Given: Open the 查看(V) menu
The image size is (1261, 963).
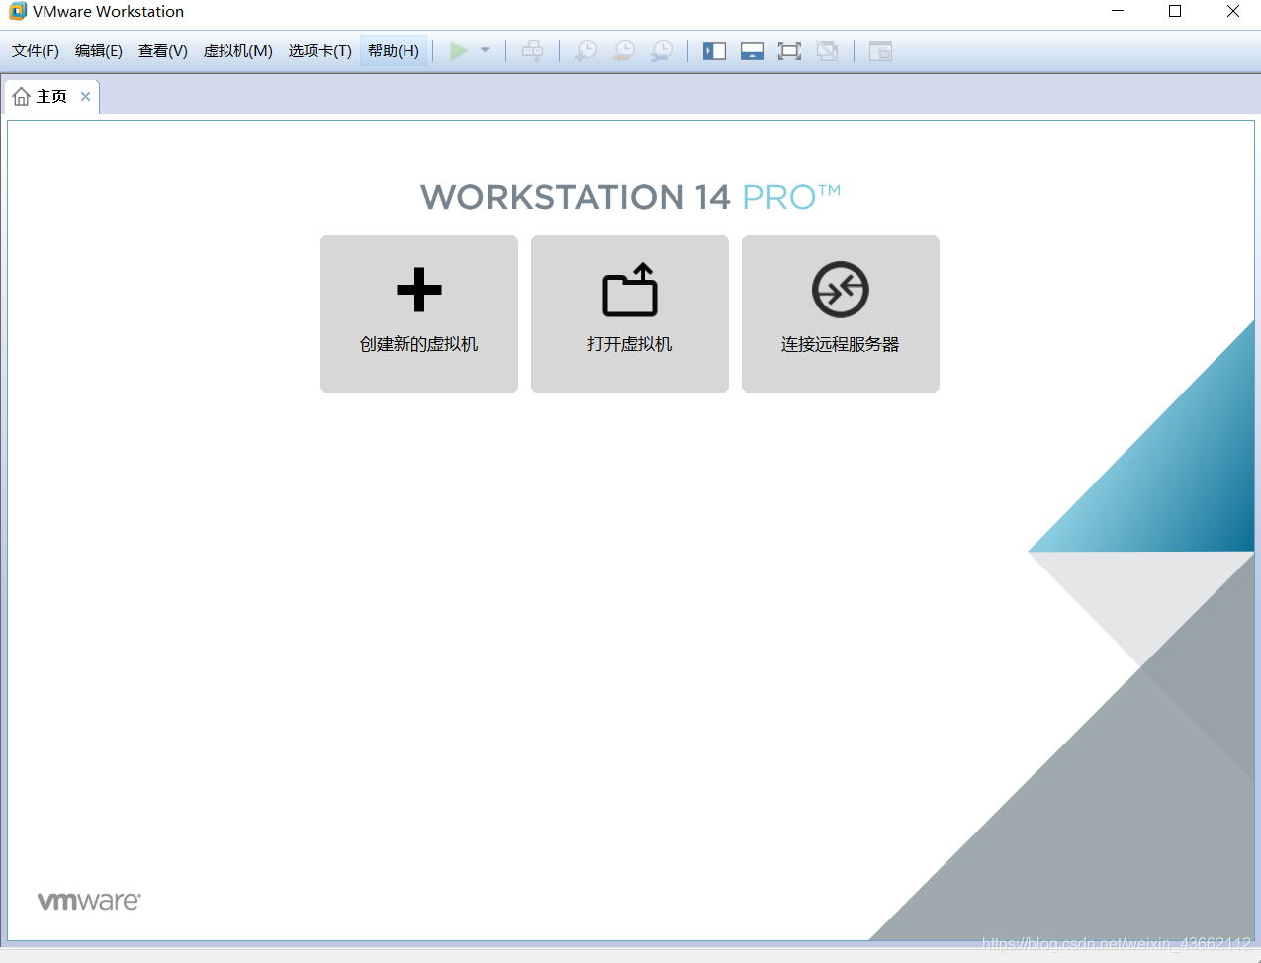Looking at the screenshot, I should pos(163,51).
